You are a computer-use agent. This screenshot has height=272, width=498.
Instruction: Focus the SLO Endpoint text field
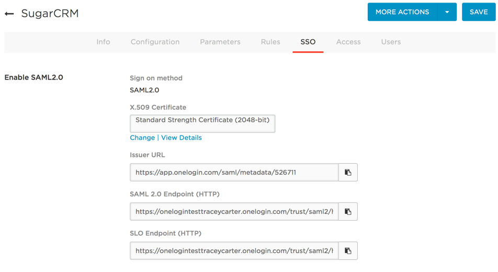pos(234,251)
